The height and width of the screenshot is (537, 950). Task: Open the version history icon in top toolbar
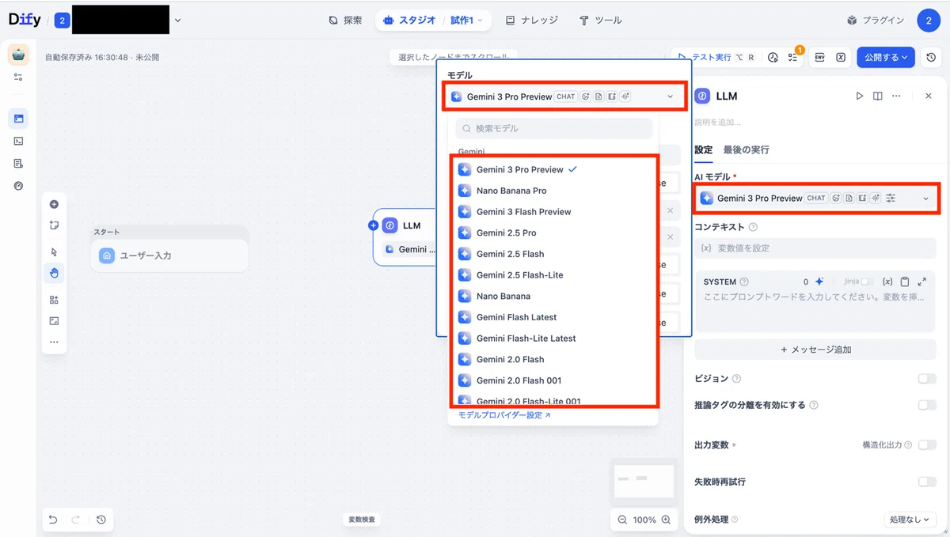[x=931, y=57]
